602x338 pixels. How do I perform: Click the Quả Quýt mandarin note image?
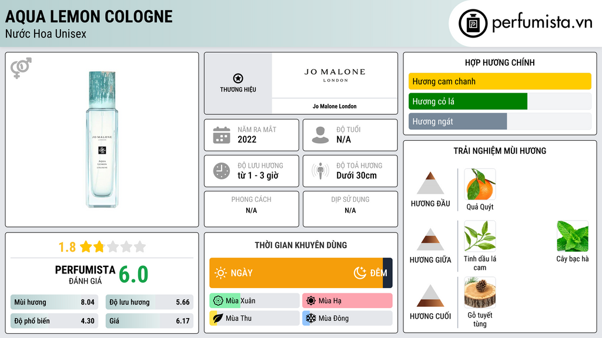coord(480,184)
